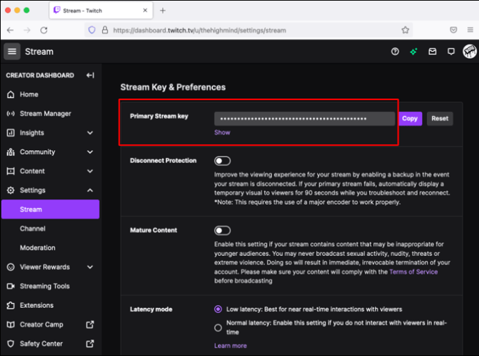Open Safety Center external link icon
This screenshot has width=479, height=356.
pos(90,343)
